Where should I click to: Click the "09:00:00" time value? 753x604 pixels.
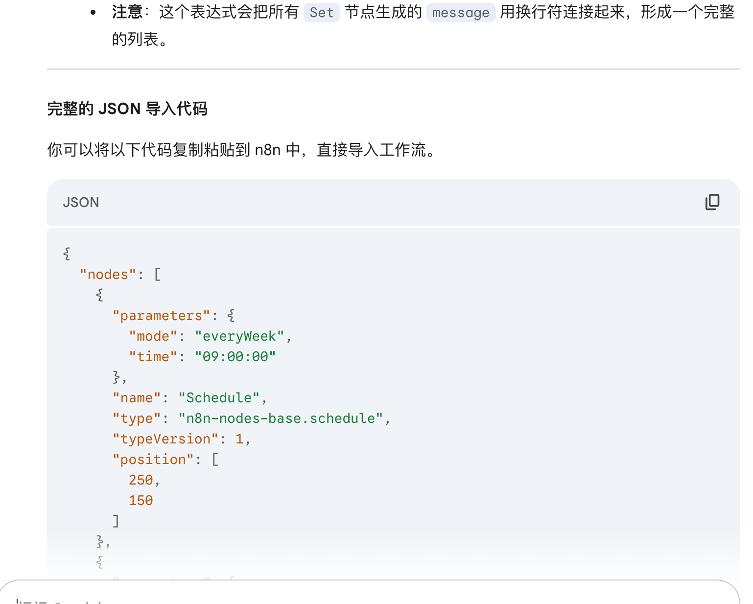tap(235, 357)
